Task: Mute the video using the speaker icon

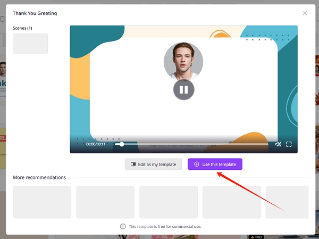Action: (x=278, y=144)
